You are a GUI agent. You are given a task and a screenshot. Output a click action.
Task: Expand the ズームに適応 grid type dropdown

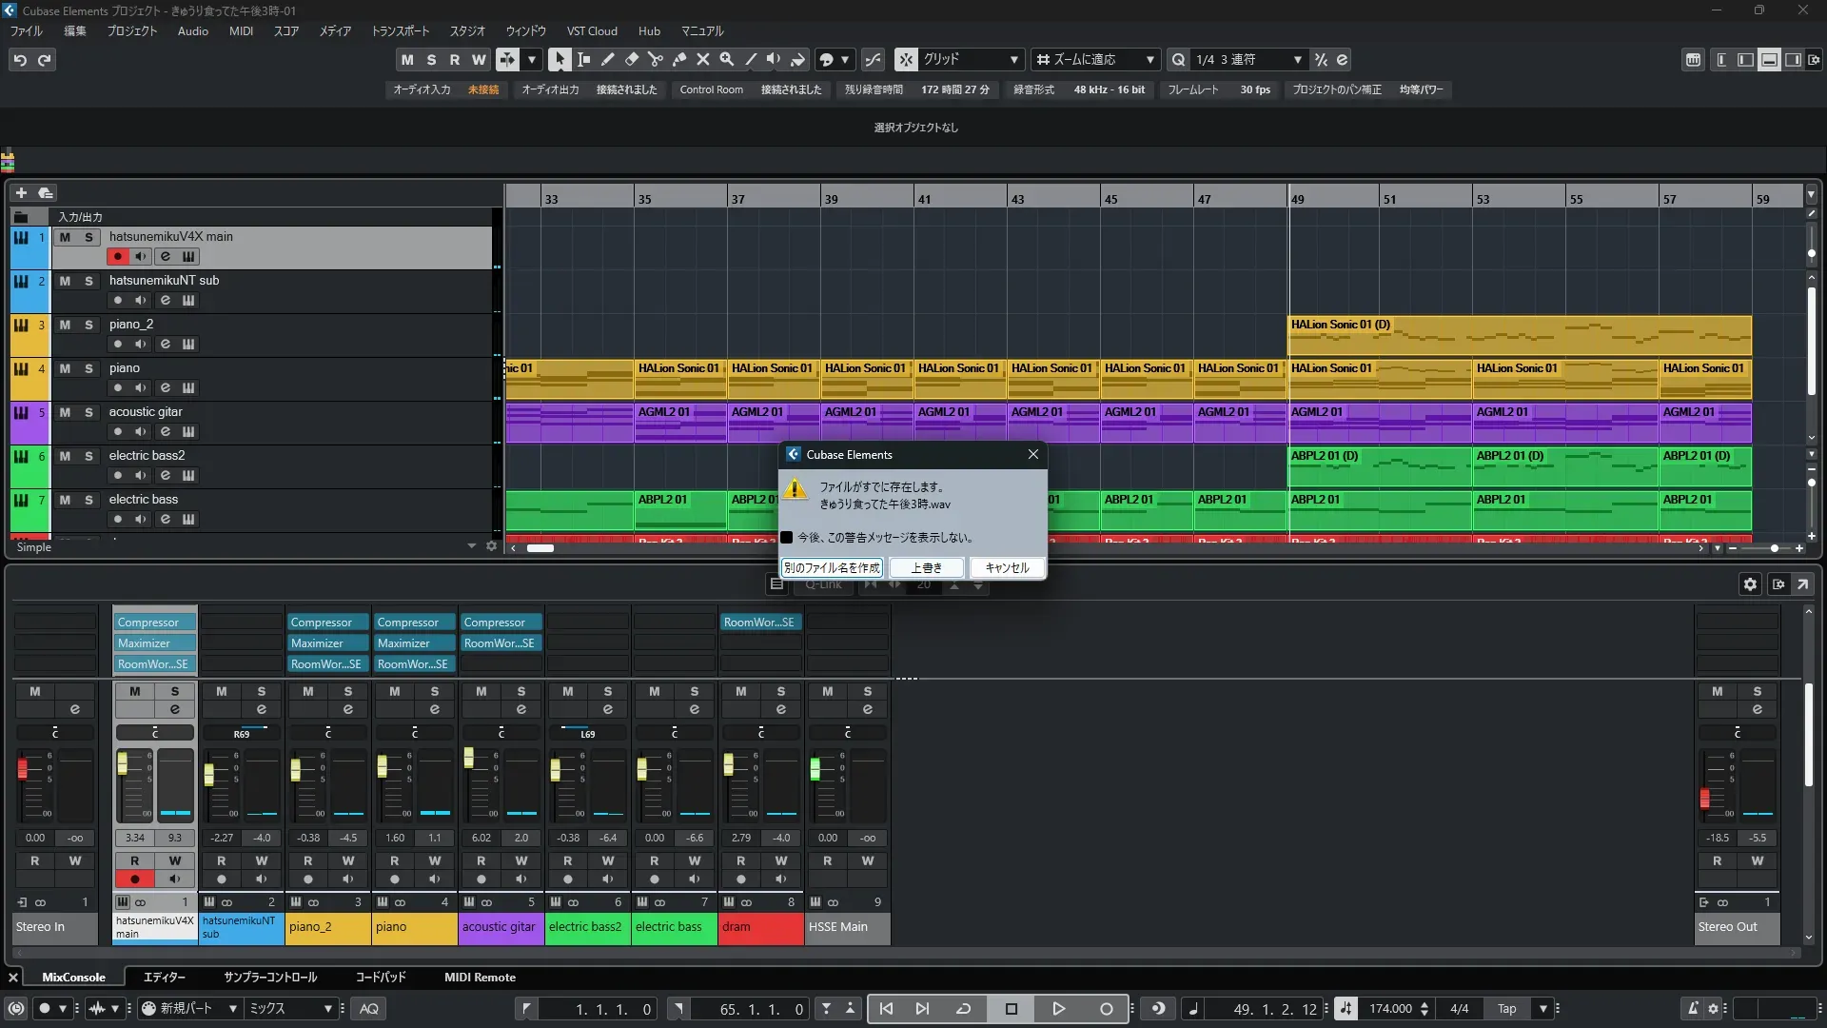(1149, 59)
